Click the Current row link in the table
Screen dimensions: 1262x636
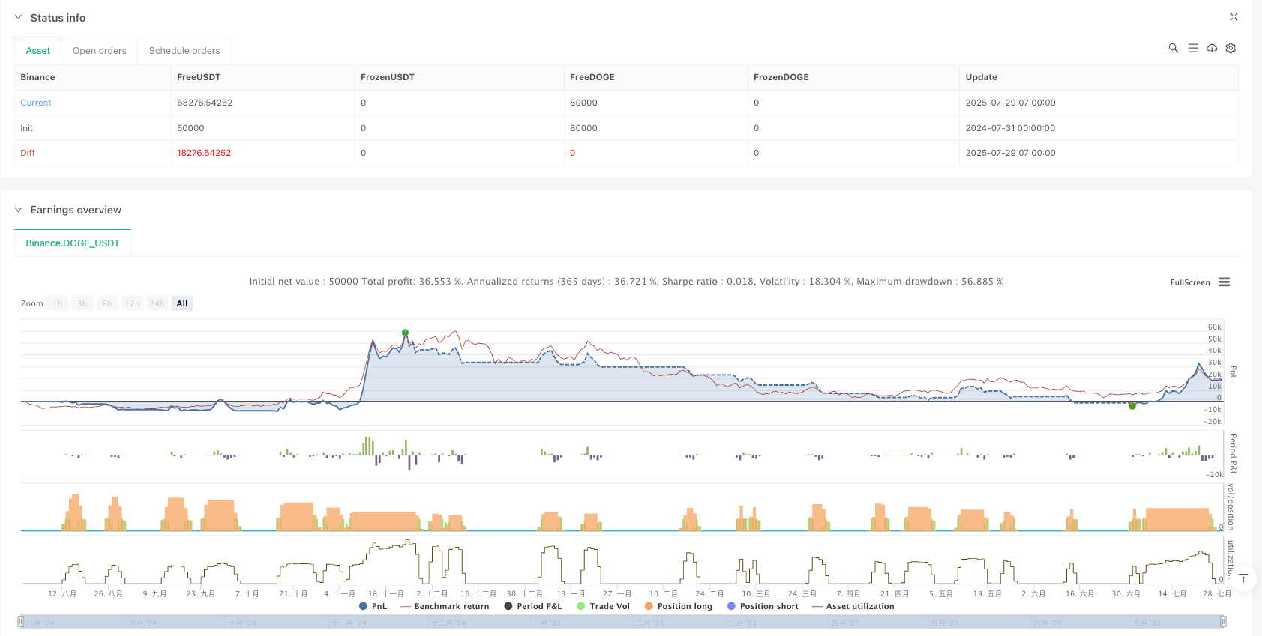click(36, 103)
